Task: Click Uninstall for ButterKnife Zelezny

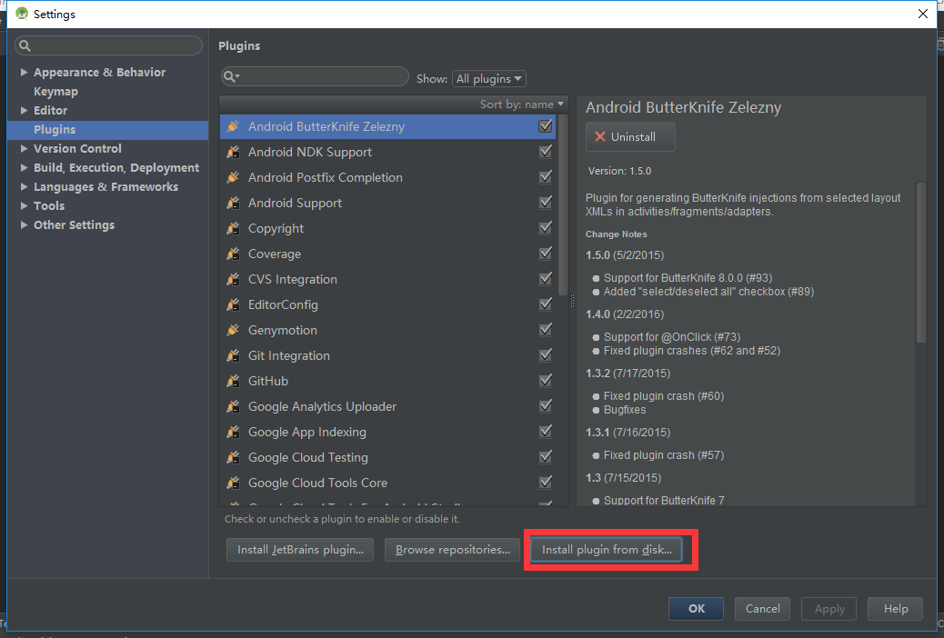Action: click(x=630, y=136)
